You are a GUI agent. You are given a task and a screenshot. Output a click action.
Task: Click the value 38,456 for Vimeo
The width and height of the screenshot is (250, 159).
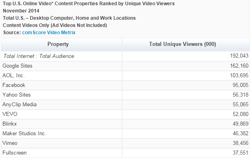click(240, 143)
